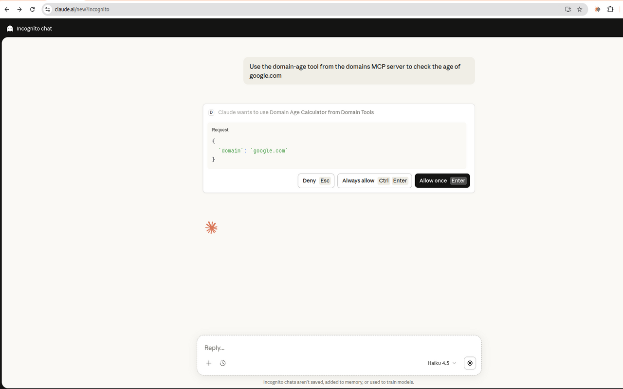Image resolution: width=623 pixels, height=389 pixels.
Task: Deny the tool request
Action: click(316, 181)
